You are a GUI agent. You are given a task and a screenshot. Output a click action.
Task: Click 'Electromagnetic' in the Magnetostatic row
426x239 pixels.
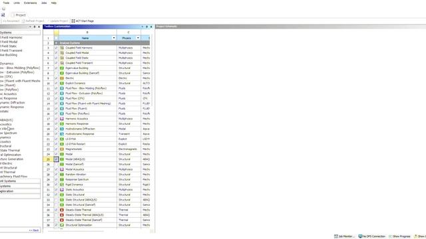pyautogui.click(x=128, y=149)
